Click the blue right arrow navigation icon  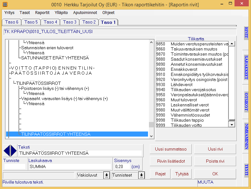14,151
